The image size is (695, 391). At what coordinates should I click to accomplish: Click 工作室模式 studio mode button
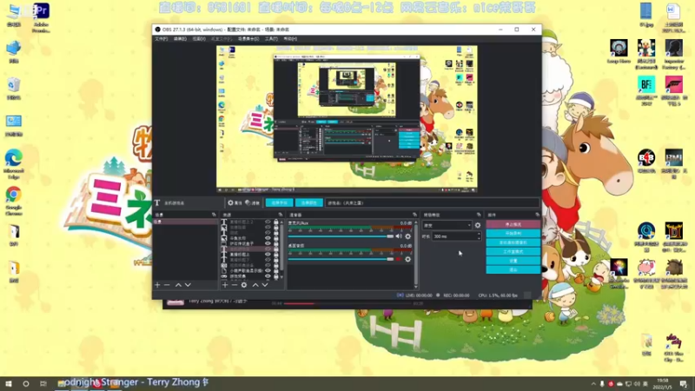click(513, 252)
